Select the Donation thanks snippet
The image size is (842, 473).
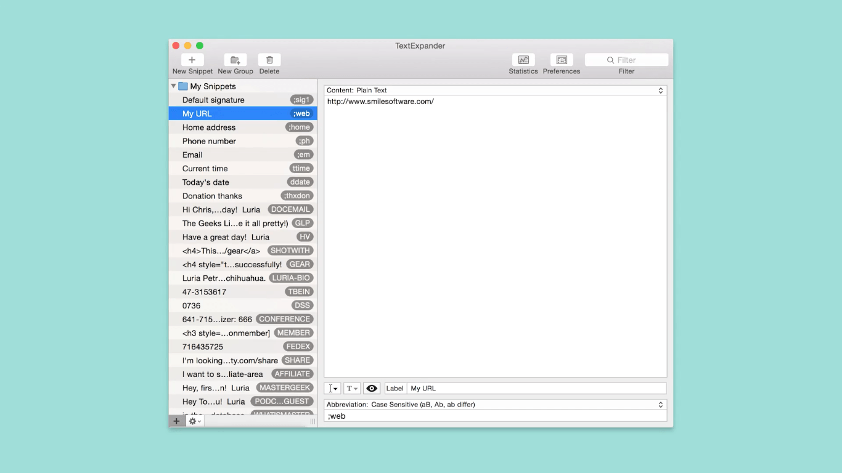point(212,196)
